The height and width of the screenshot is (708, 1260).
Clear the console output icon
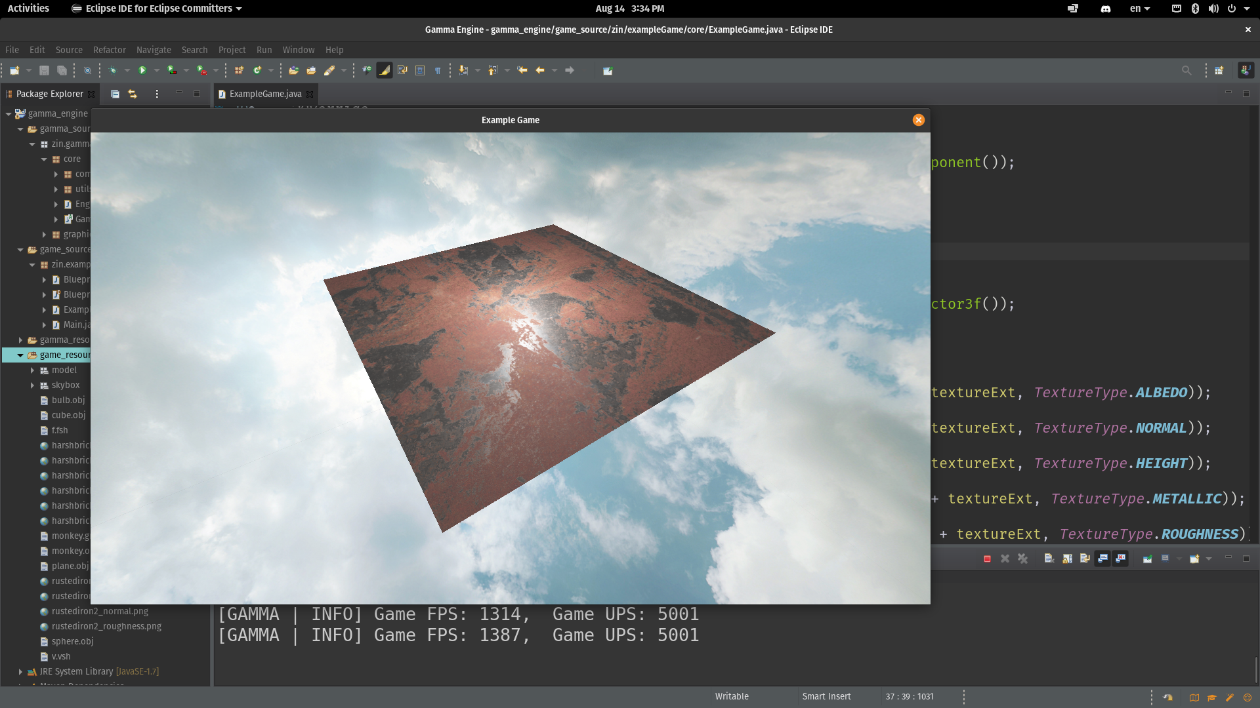point(1049,559)
